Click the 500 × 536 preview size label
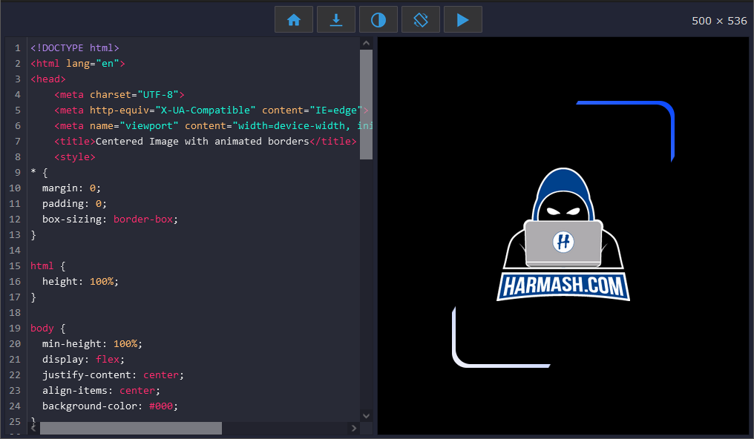The height and width of the screenshot is (439, 754). point(719,21)
